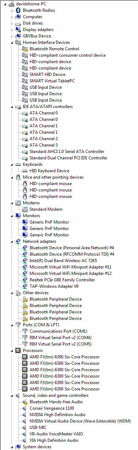Click the Intel Dual Band Wireless-AC 7265 icon
138x450 pixels.
click(x=25, y=261)
